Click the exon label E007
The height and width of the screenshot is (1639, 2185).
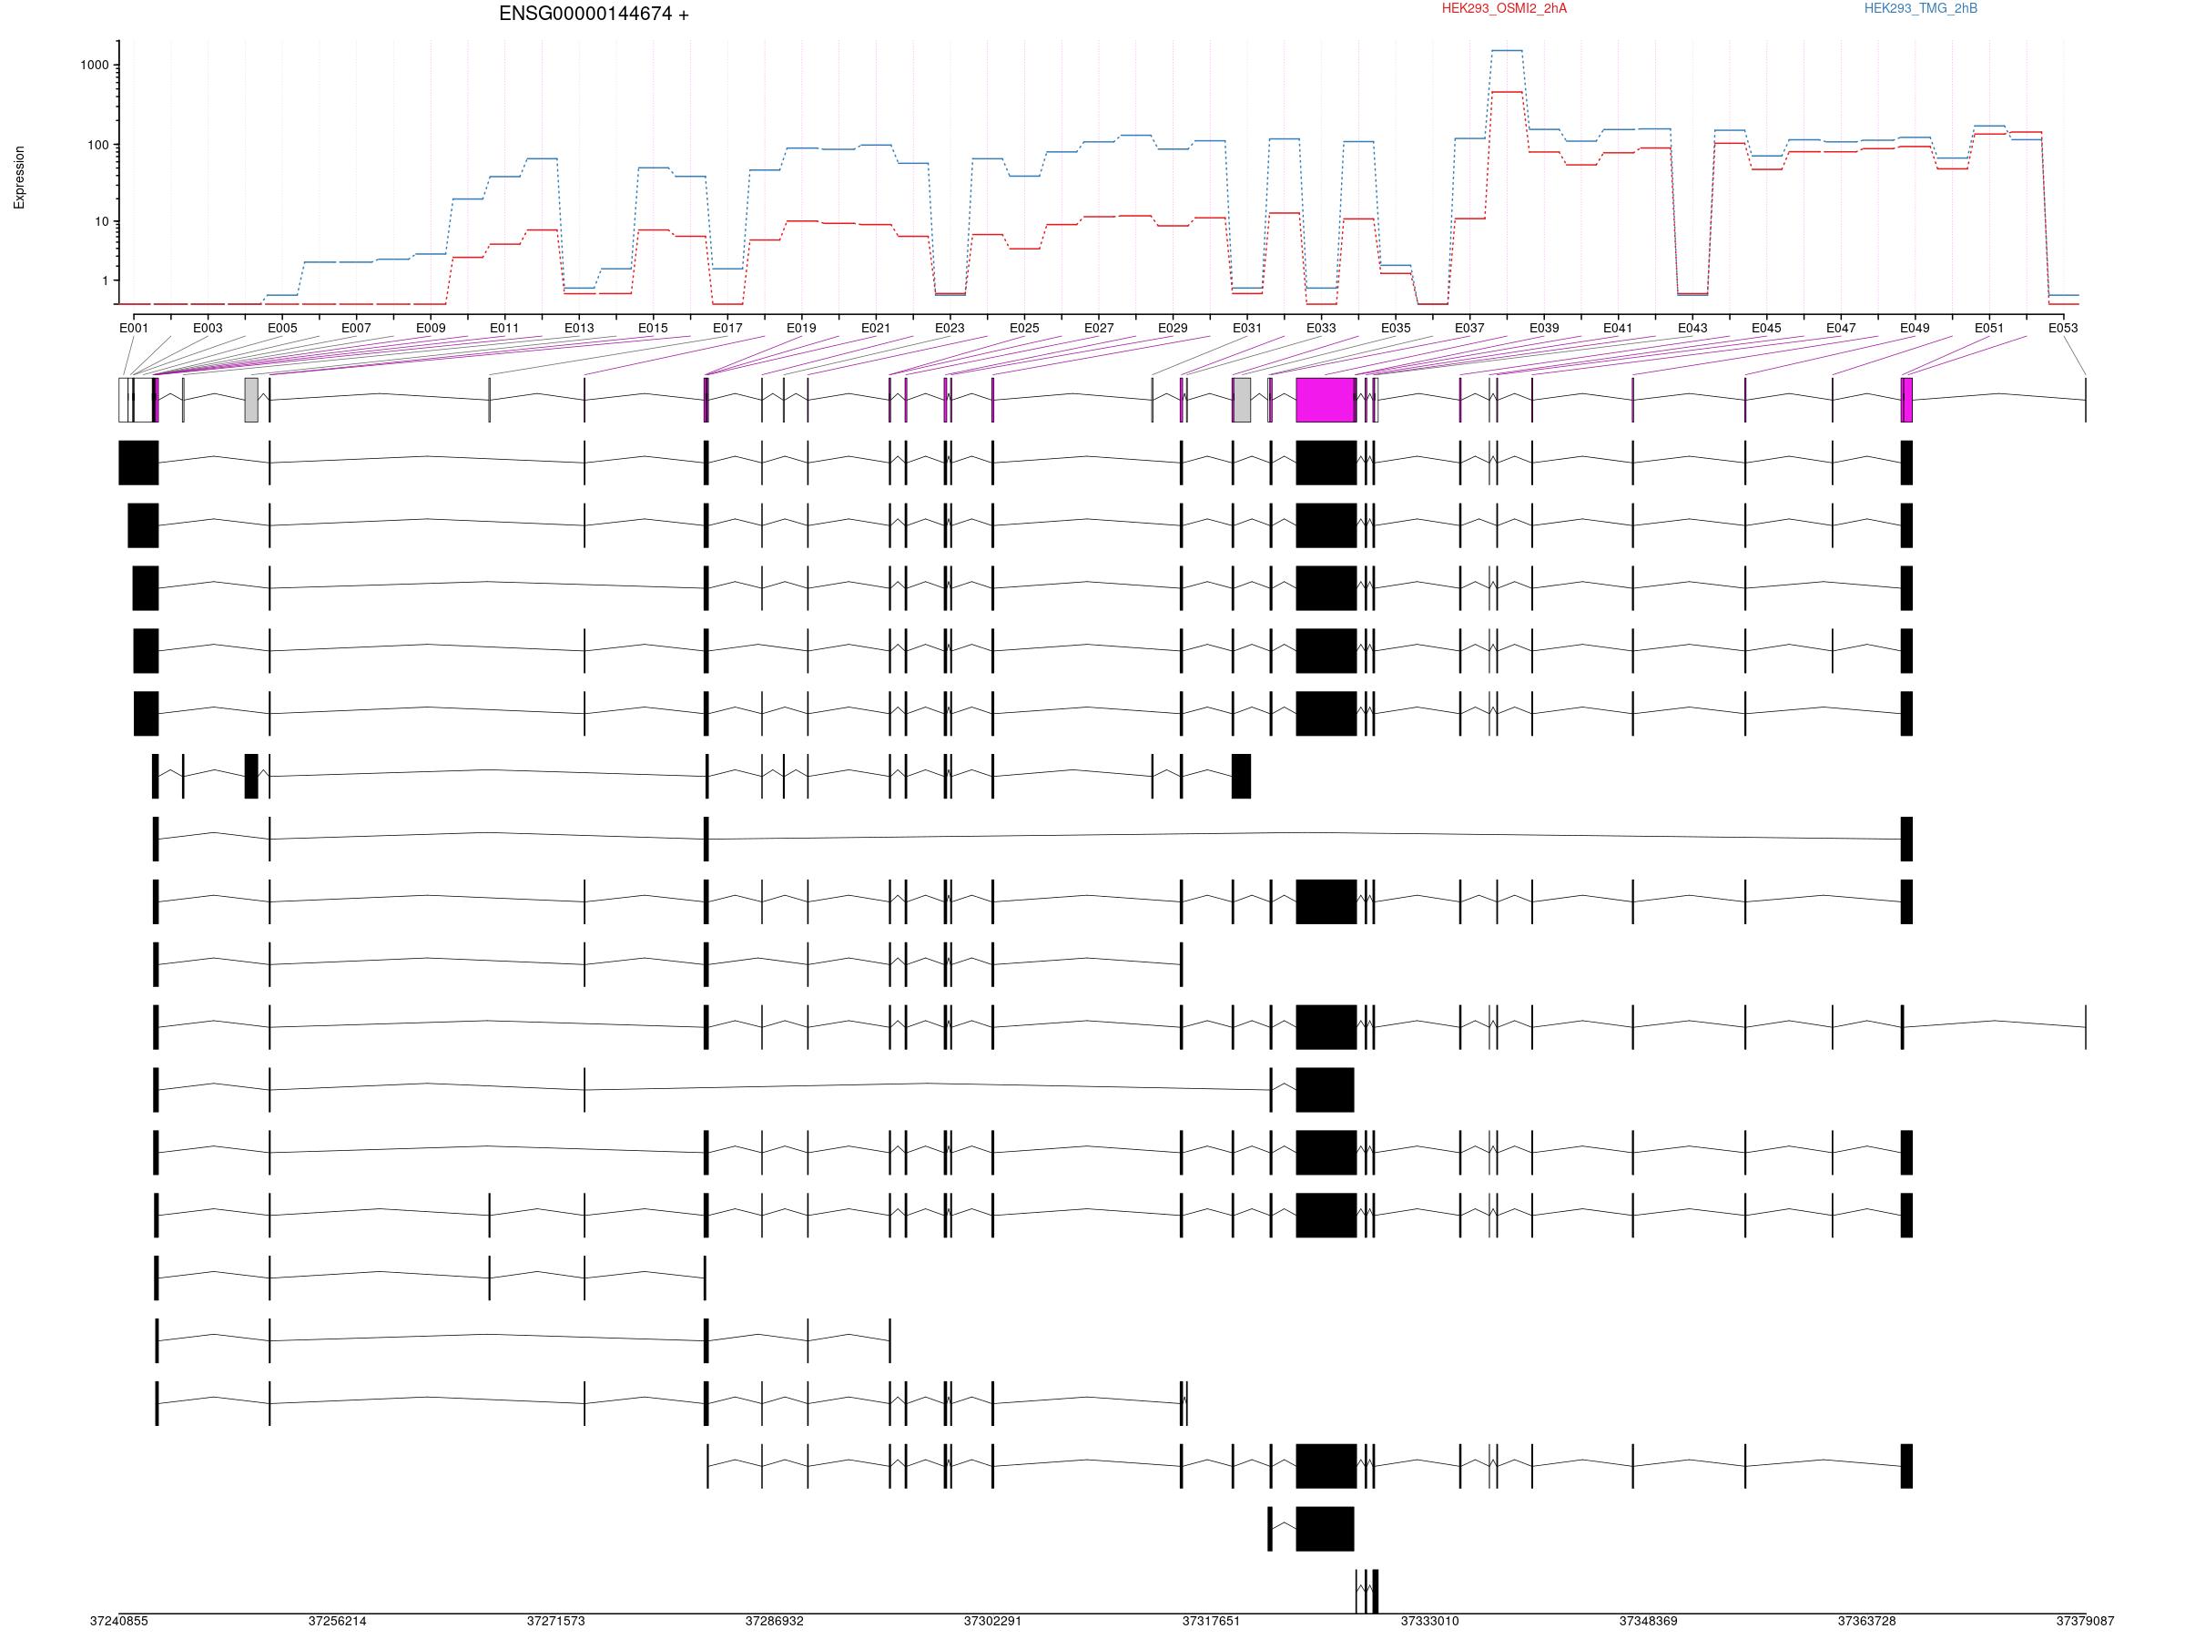coord(357,328)
